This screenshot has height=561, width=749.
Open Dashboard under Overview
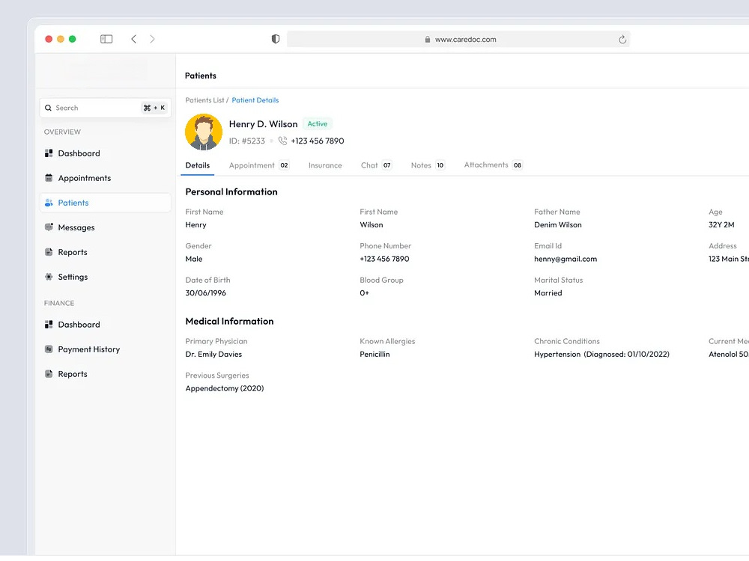105,153
